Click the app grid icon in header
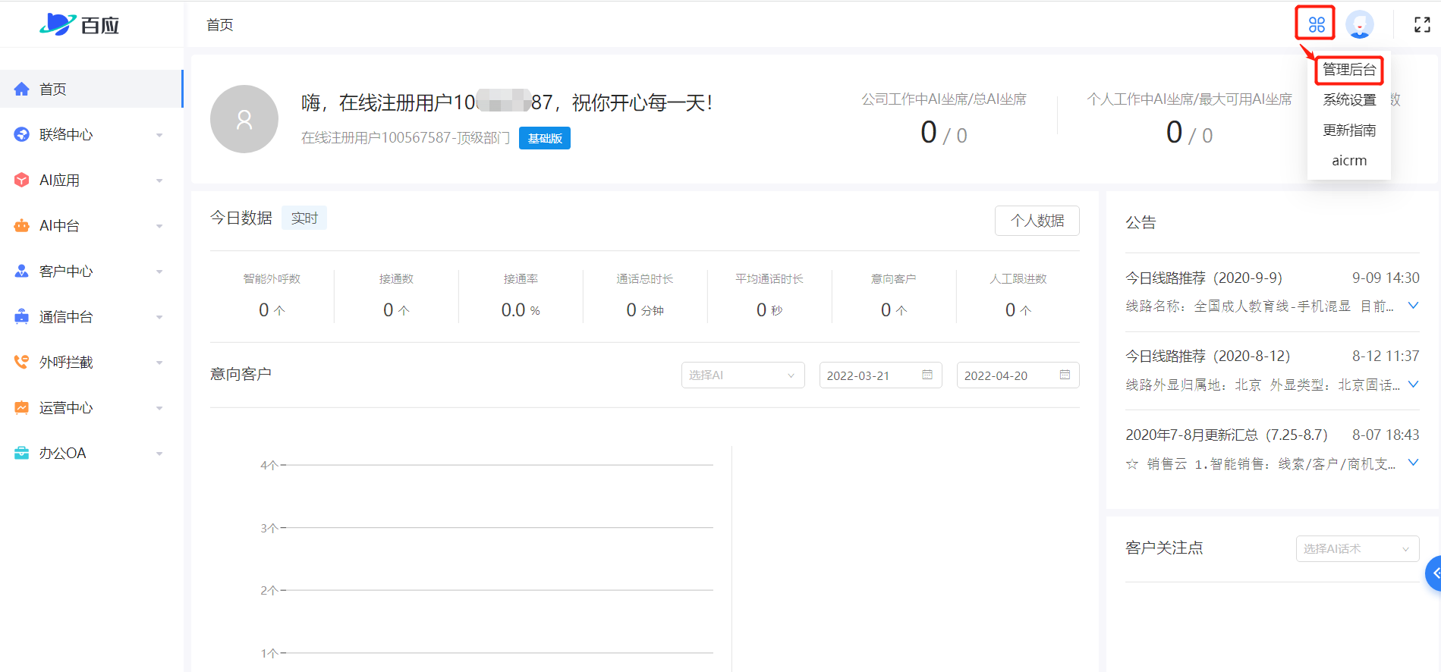The height and width of the screenshot is (672, 1441). pos(1316,25)
